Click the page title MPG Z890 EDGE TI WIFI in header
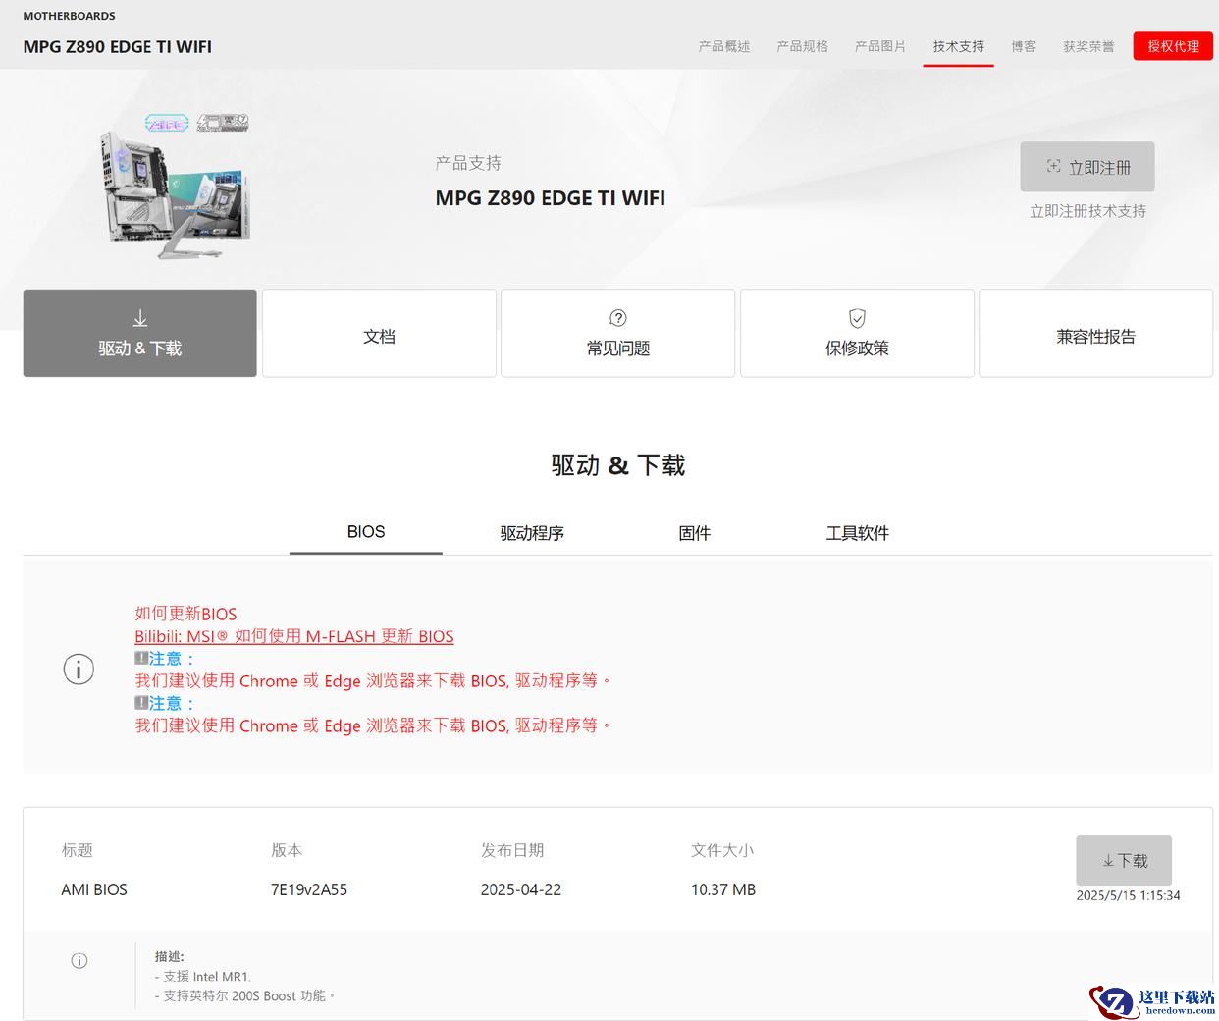This screenshot has width=1219, height=1021. (x=118, y=46)
